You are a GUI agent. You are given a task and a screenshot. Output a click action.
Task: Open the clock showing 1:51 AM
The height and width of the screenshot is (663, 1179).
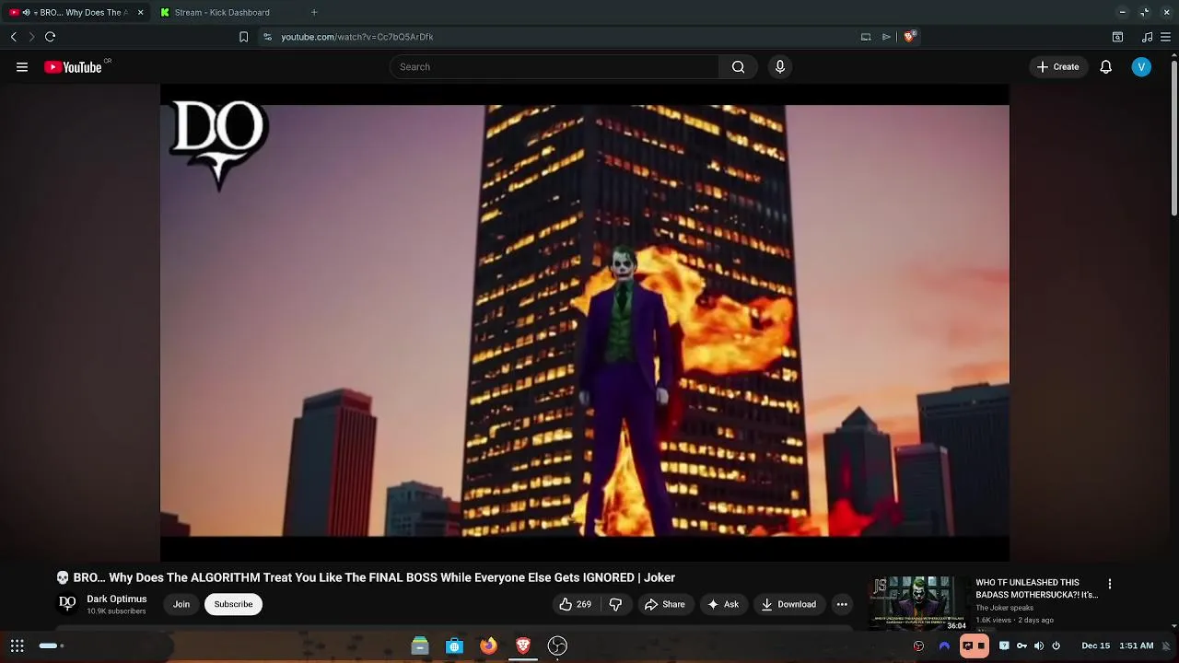coord(1137,646)
